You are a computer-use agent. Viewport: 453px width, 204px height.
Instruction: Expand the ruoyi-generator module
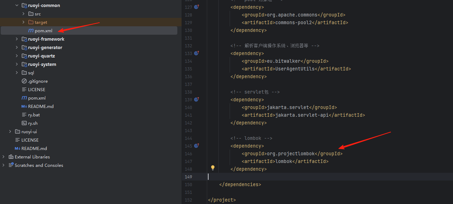click(17, 47)
